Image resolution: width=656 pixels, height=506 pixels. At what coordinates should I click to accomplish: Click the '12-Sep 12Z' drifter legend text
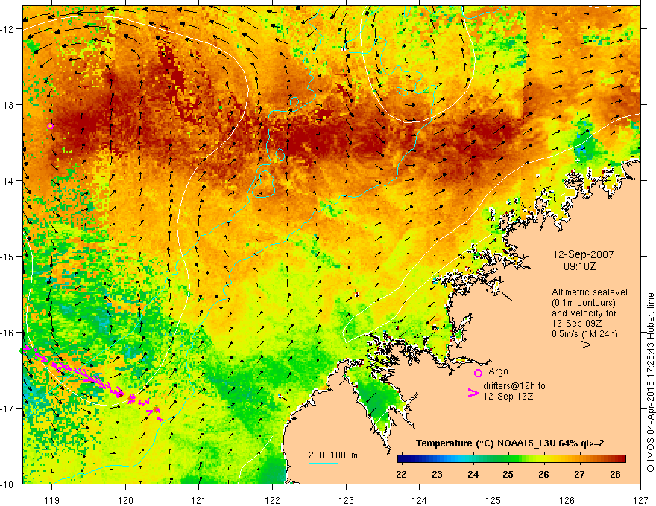click(x=508, y=397)
